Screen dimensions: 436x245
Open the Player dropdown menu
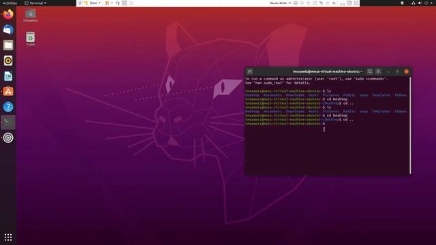tap(95, 3)
